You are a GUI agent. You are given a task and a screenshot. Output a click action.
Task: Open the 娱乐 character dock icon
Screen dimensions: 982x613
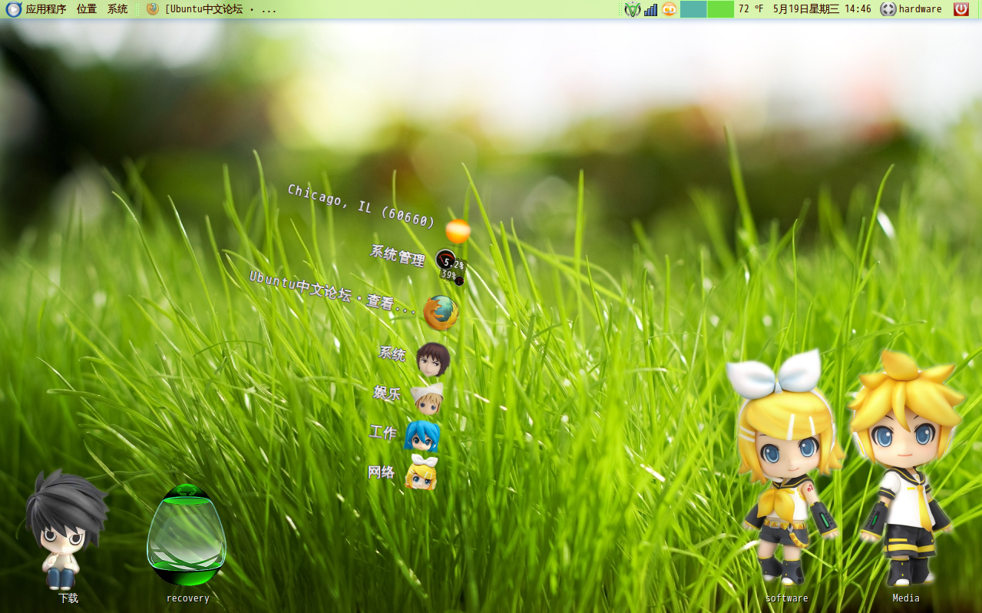(x=427, y=399)
